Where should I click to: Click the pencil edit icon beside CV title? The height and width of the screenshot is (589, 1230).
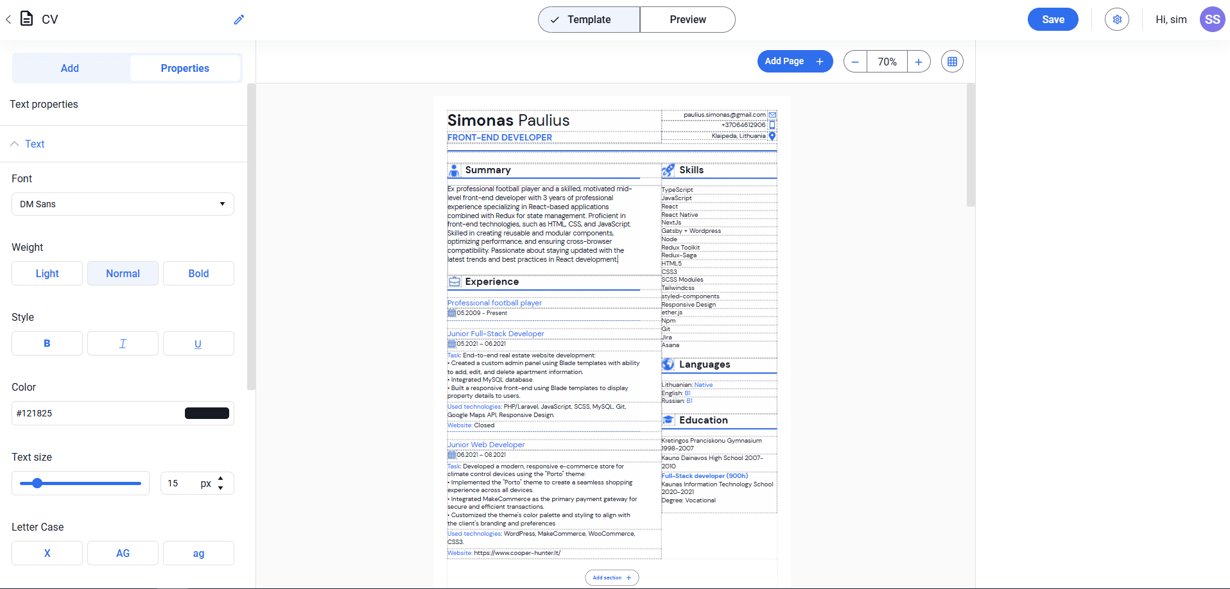239,20
